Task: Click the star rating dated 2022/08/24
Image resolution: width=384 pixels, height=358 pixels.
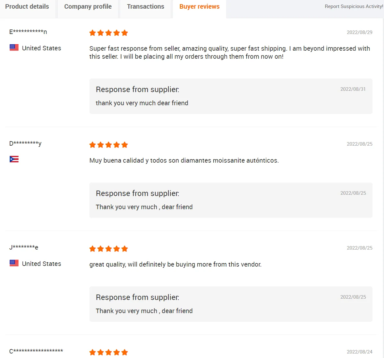Action: pos(108,352)
